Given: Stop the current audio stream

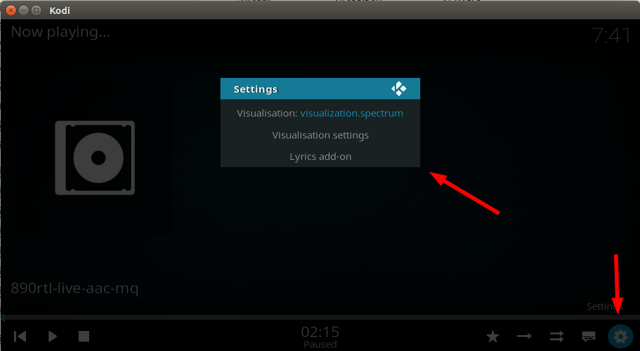Looking at the screenshot, I should pos(84,336).
